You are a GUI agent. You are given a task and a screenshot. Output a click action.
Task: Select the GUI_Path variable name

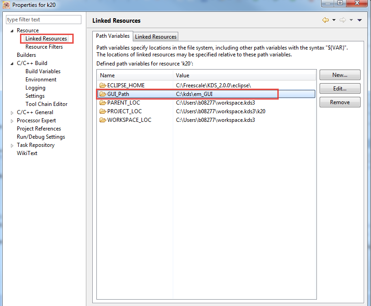(x=118, y=94)
